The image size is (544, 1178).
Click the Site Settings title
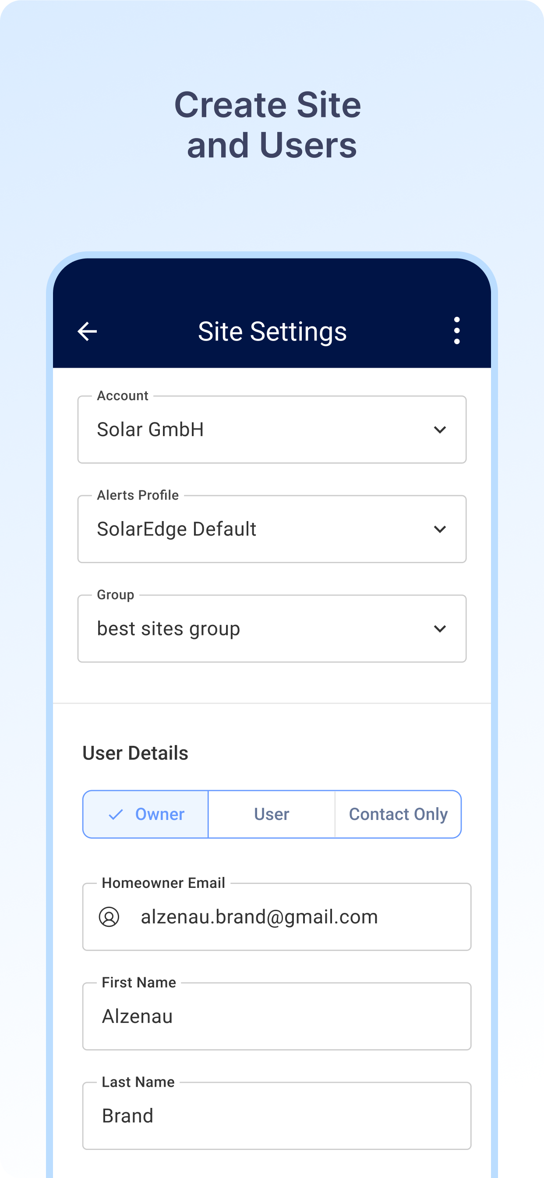coord(272,332)
